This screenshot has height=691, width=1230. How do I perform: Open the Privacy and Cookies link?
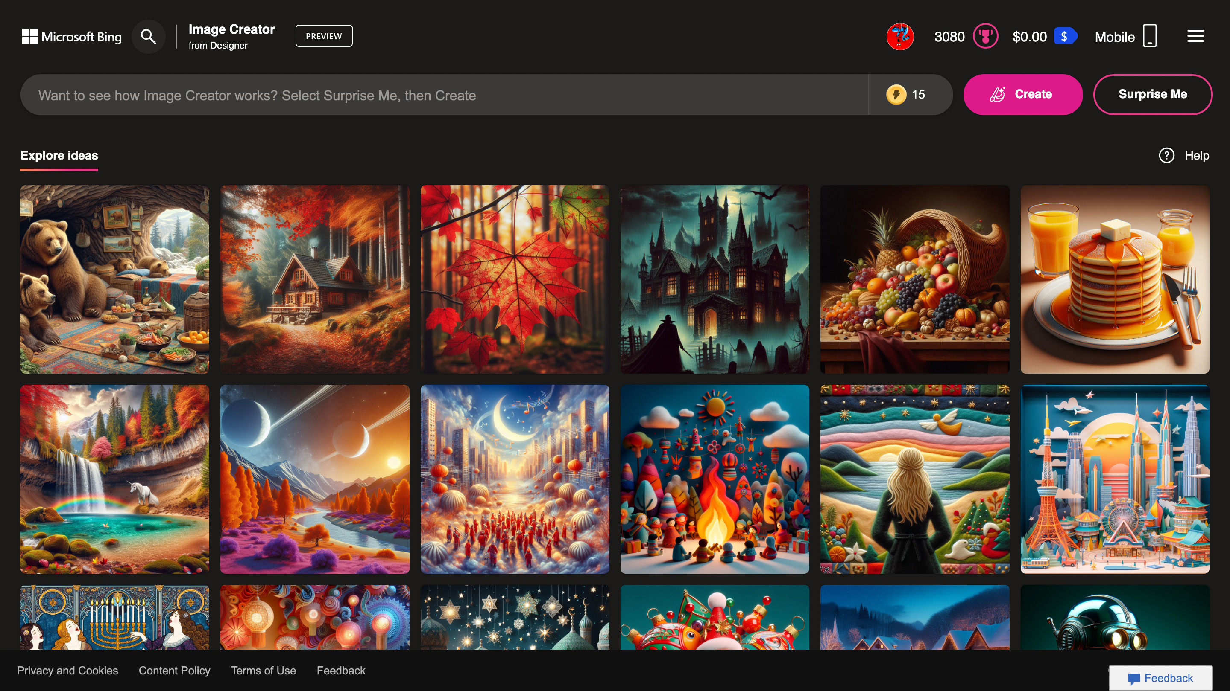69,670
